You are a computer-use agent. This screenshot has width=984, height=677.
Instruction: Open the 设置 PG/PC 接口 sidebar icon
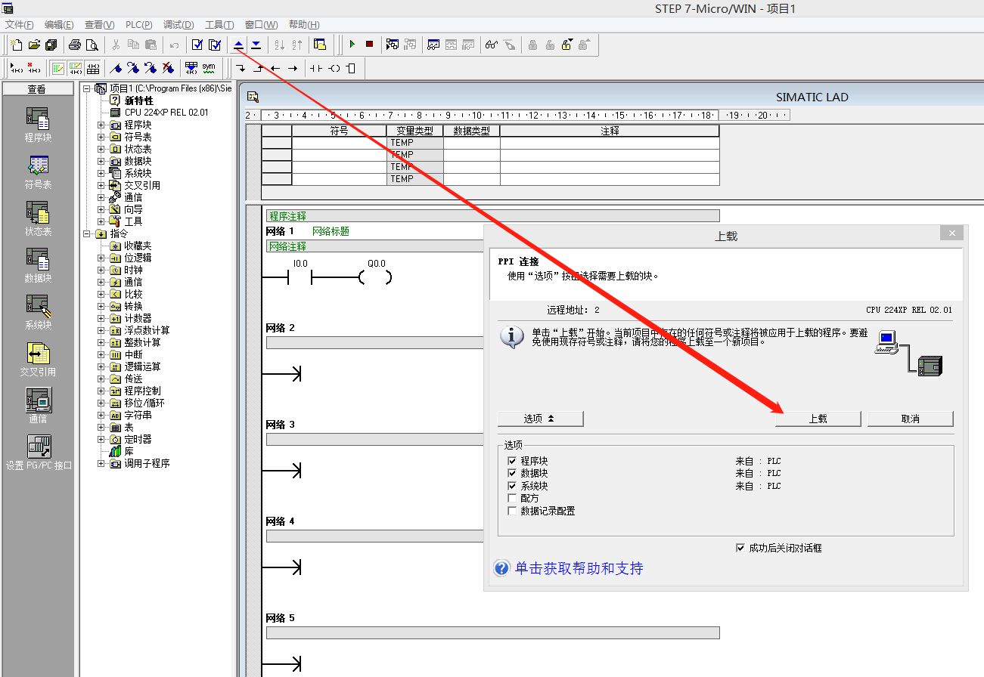coord(38,452)
